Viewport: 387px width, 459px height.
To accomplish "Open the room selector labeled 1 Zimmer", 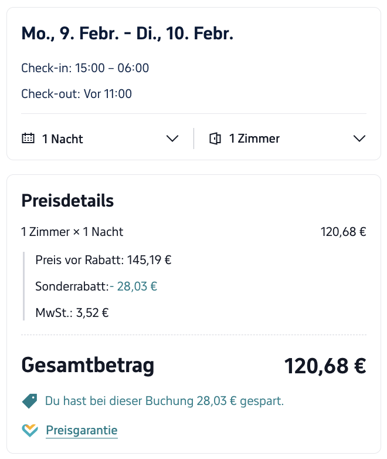I will [254, 139].
